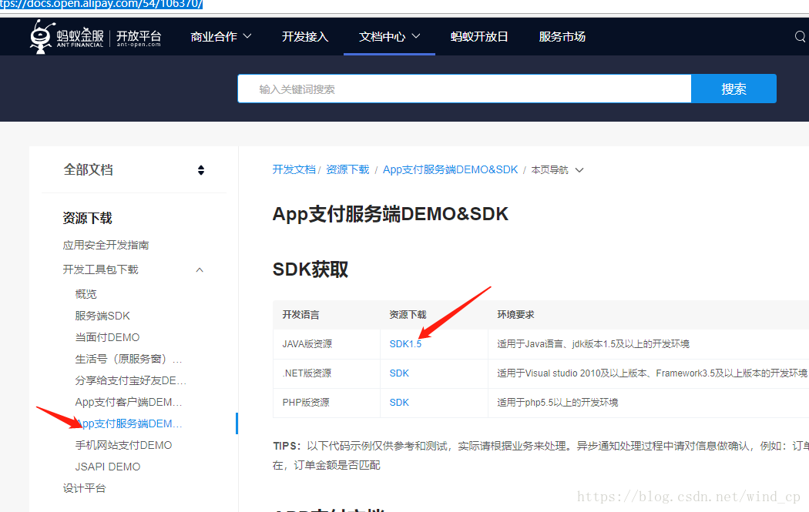809x512 pixels.
Task: Click the 开放平台 ant-open.com label
Action: [x=139, y=38]
